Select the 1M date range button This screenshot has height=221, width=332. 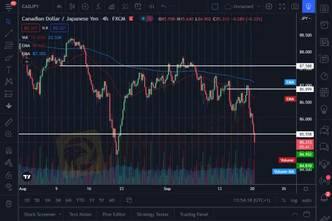coord(47,200)
